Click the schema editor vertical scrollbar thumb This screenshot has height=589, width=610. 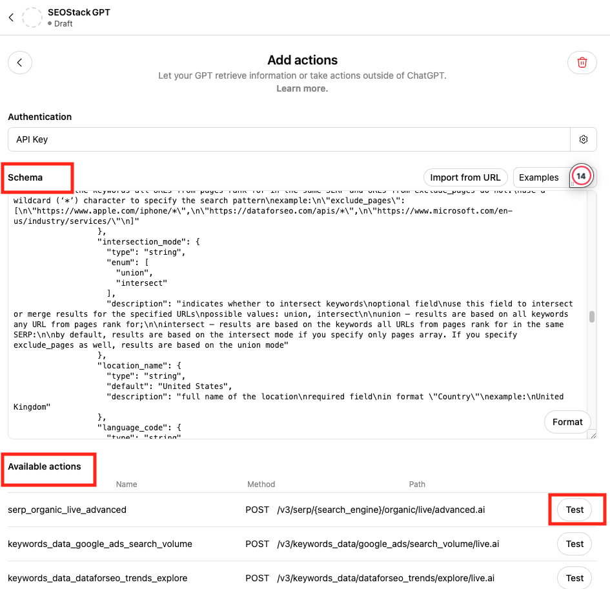pos(592,317)
